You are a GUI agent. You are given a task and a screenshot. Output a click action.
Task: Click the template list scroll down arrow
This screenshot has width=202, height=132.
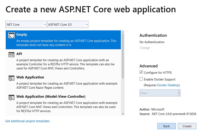pyautogui.click(x=123, y=114)
